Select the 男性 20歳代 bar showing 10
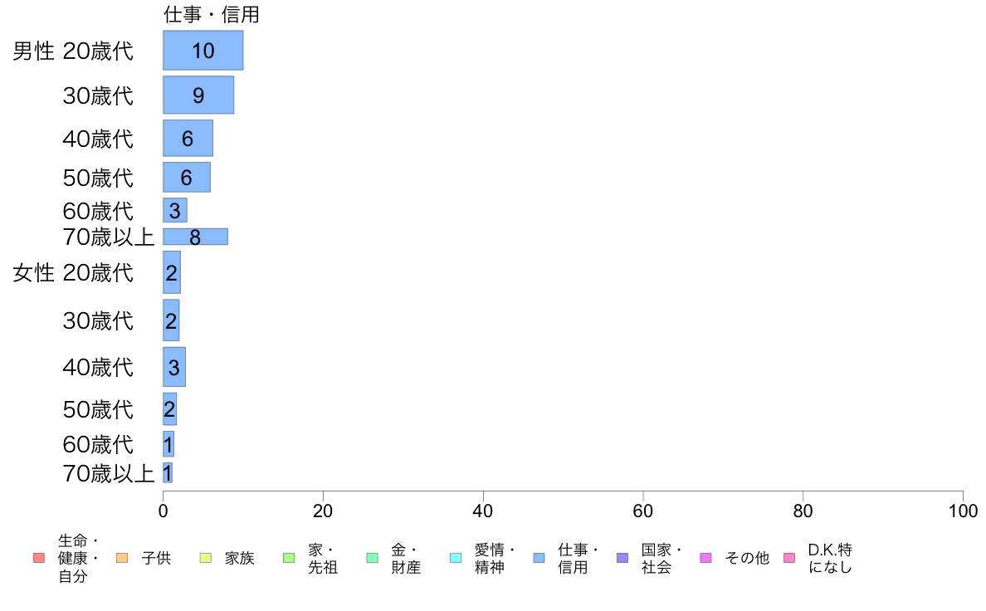 click(203, 51)
